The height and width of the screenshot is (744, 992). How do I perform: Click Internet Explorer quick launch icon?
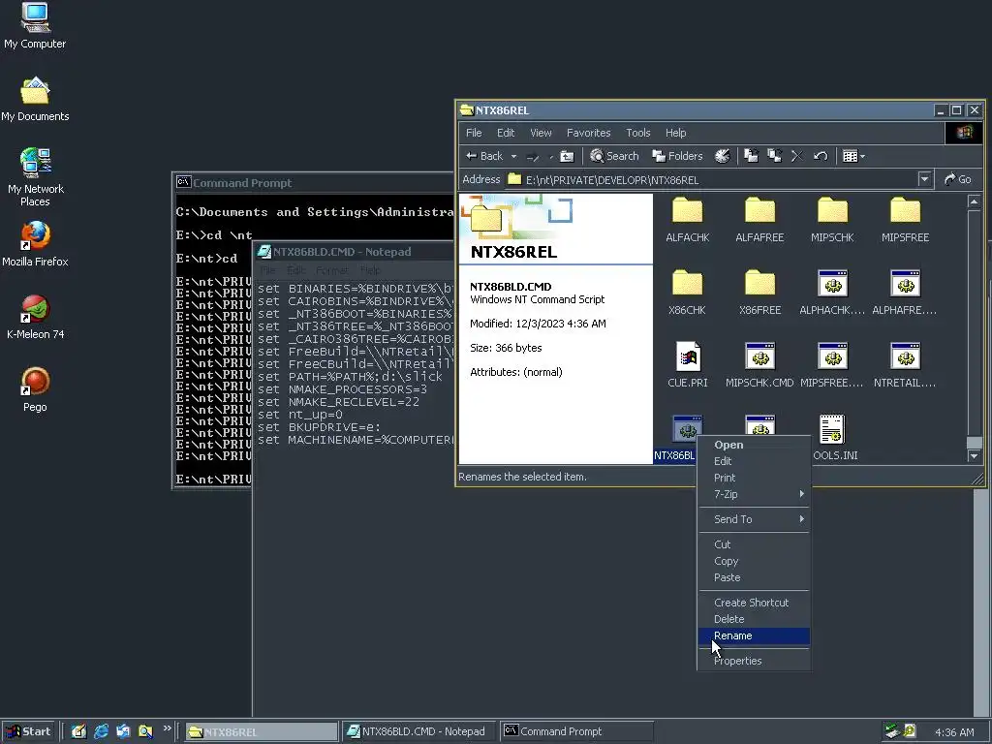pos(101,731)
